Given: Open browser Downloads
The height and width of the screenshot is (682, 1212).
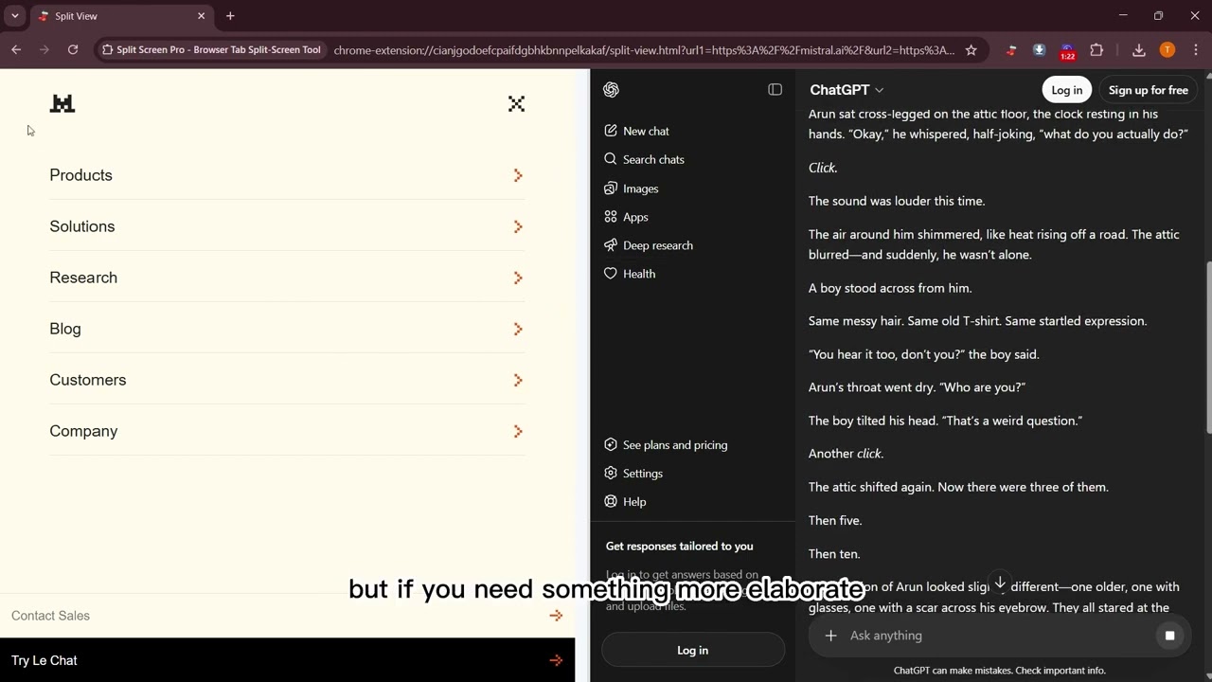Looking at the screenshot, I should [1139, 50].
